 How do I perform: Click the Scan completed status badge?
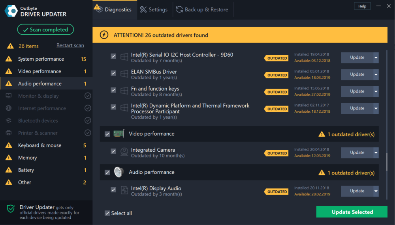pyautogui.click(x=45, y=30)
